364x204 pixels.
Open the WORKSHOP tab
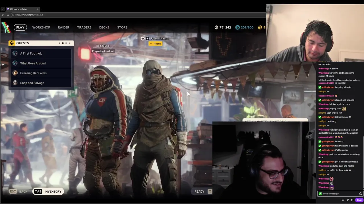[x=41, y=27]
